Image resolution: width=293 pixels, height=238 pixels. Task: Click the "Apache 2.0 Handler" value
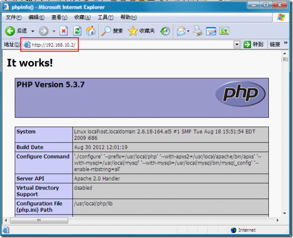pos(97,179)
